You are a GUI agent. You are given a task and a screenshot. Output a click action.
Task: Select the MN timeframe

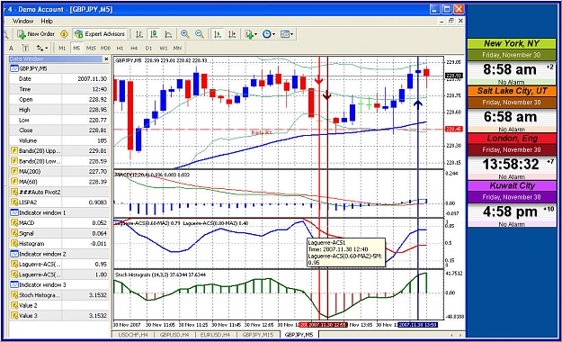(177, 48)
